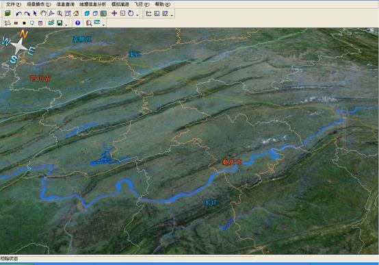Click the home view icon
The width and height of the screenshot is (379, 265).
click(x=76, y=13)
